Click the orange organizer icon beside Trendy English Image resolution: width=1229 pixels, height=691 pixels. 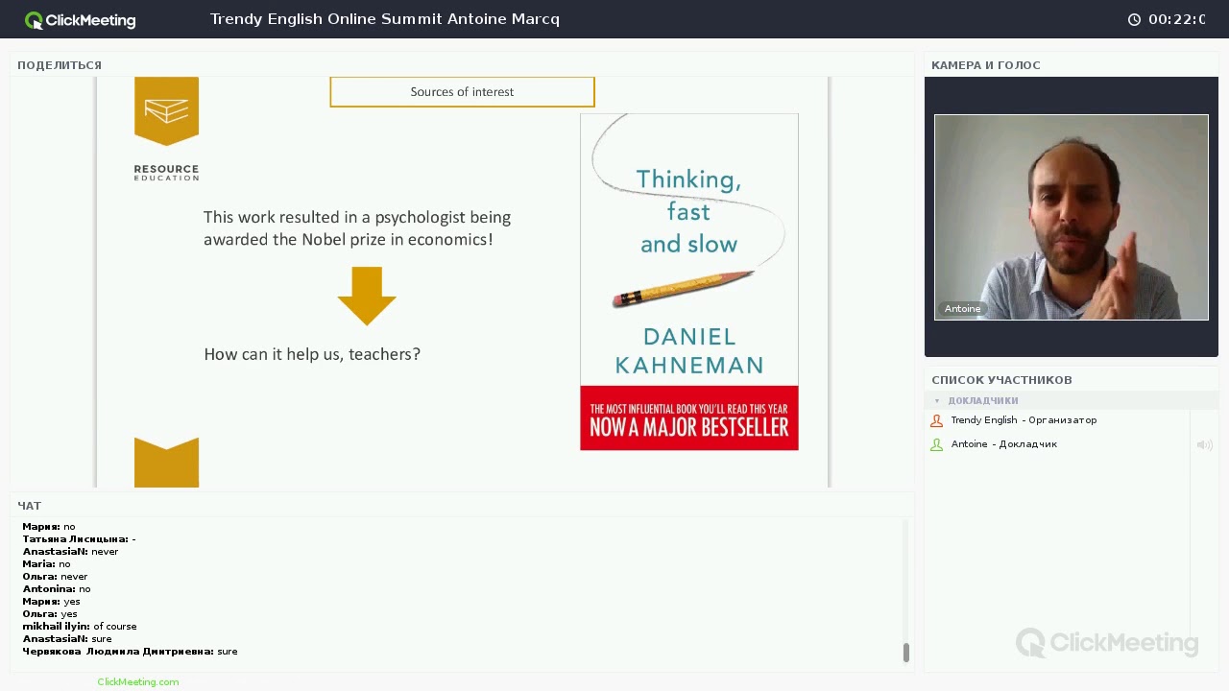tap(937, 420)
